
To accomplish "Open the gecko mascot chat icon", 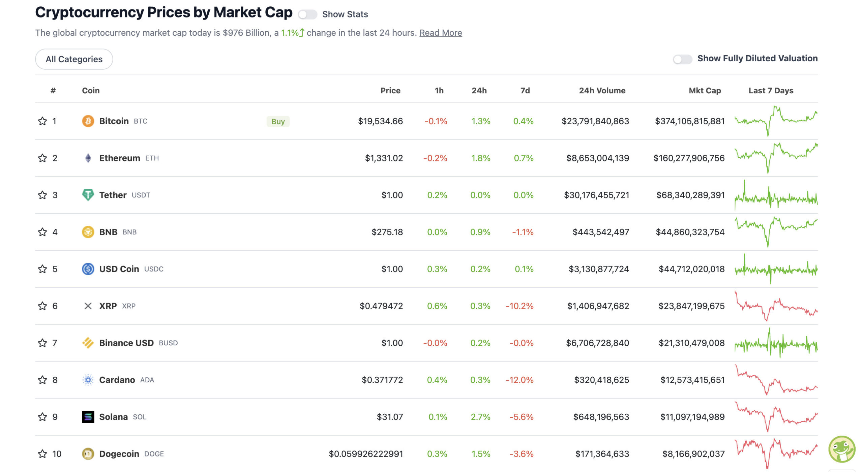I will coord(842,449).
